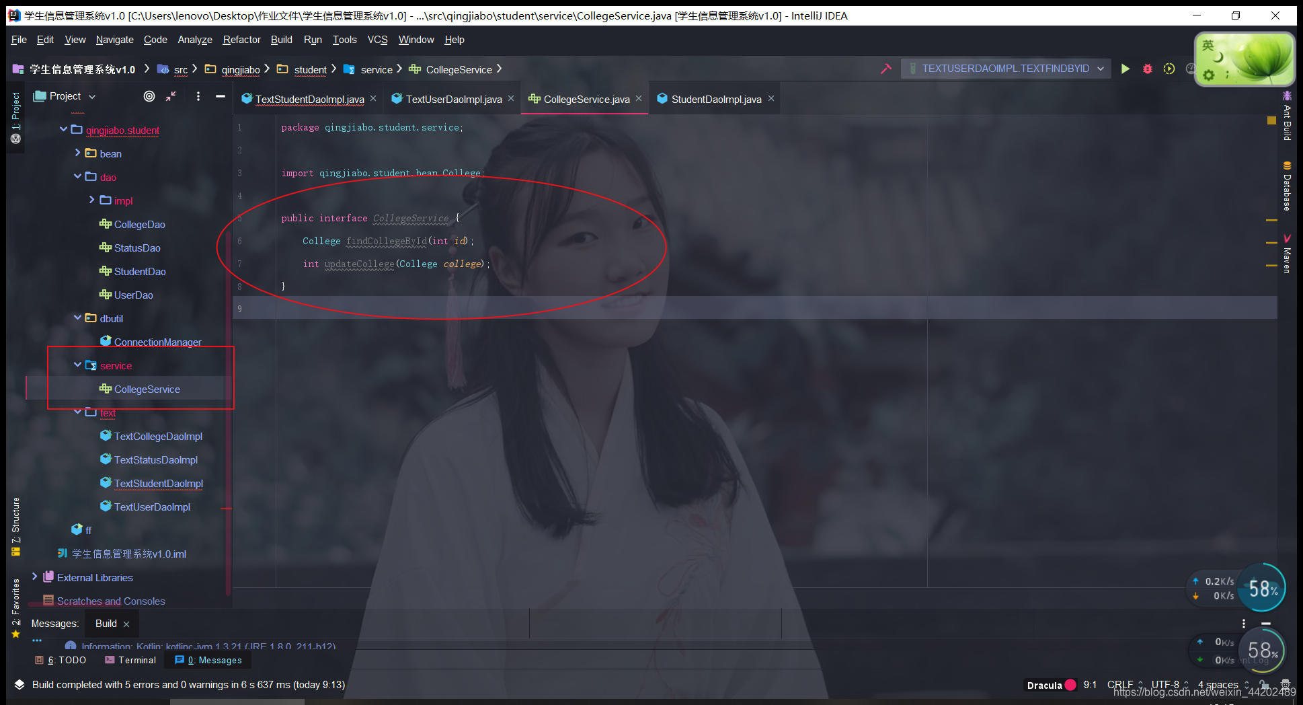Open the Navigate menu
The height and width of the screenshot is (705, 1303).
click(114, 40)
